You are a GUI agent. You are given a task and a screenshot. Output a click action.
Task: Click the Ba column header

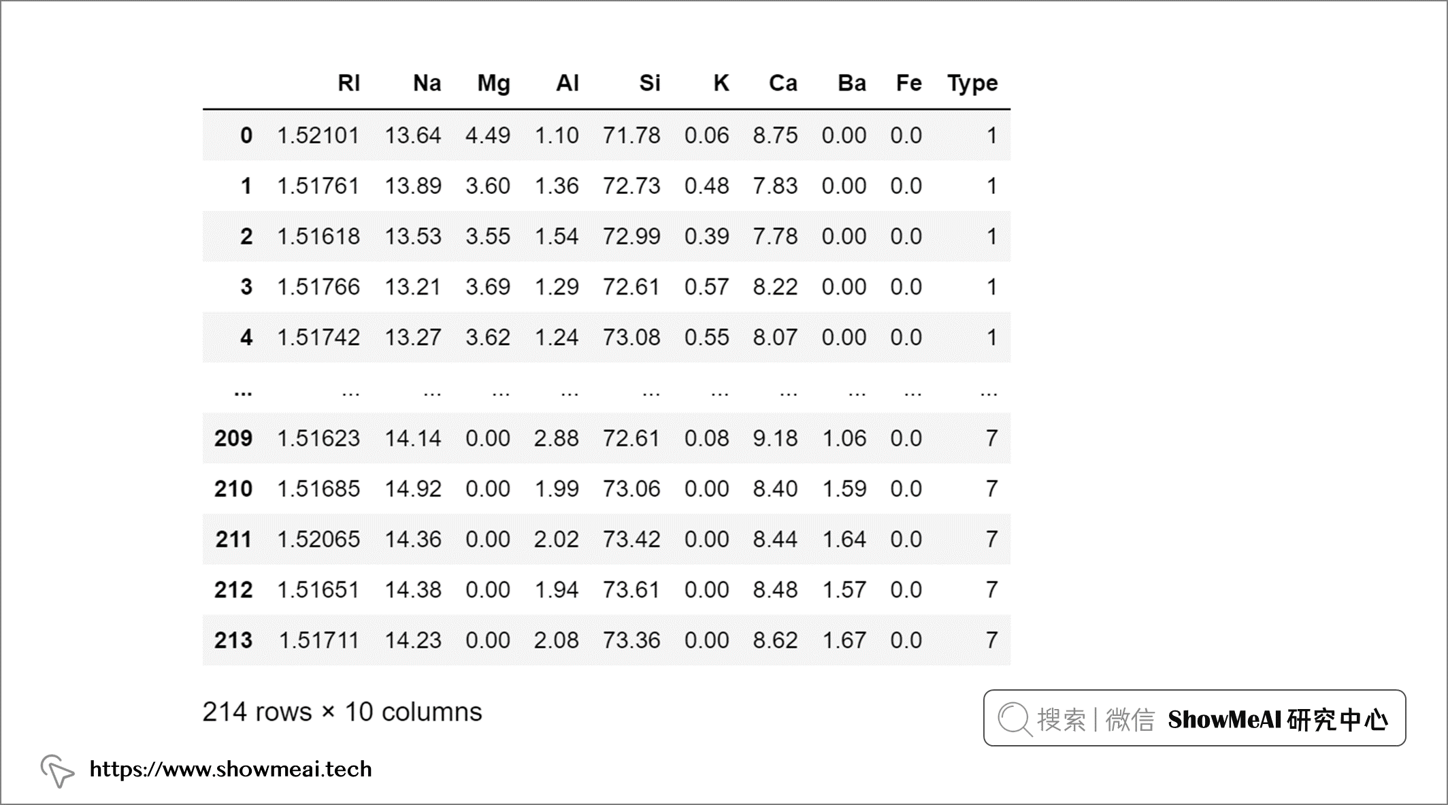(851, 83)
